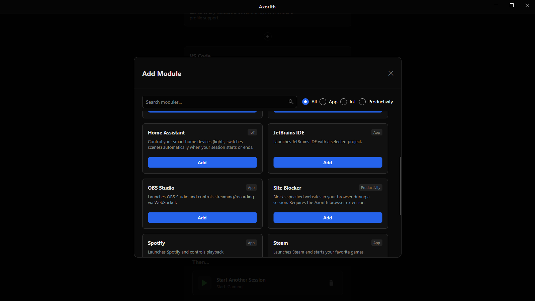Add the Home Assistant module
Viewport: 535px width, 301px height.
pos(202,163)
